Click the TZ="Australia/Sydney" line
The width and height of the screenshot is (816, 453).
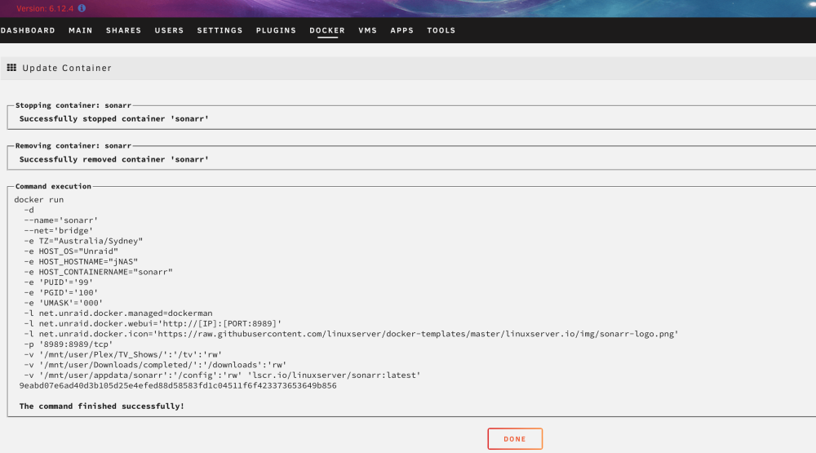pos(83,241)
